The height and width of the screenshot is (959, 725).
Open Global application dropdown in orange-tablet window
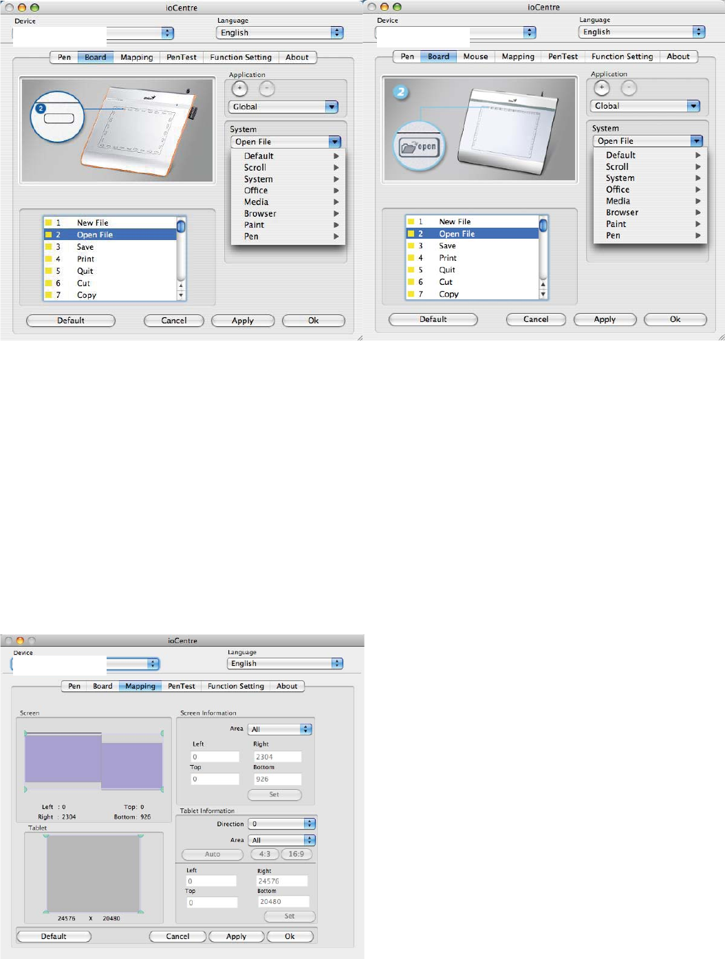point(283,107)
